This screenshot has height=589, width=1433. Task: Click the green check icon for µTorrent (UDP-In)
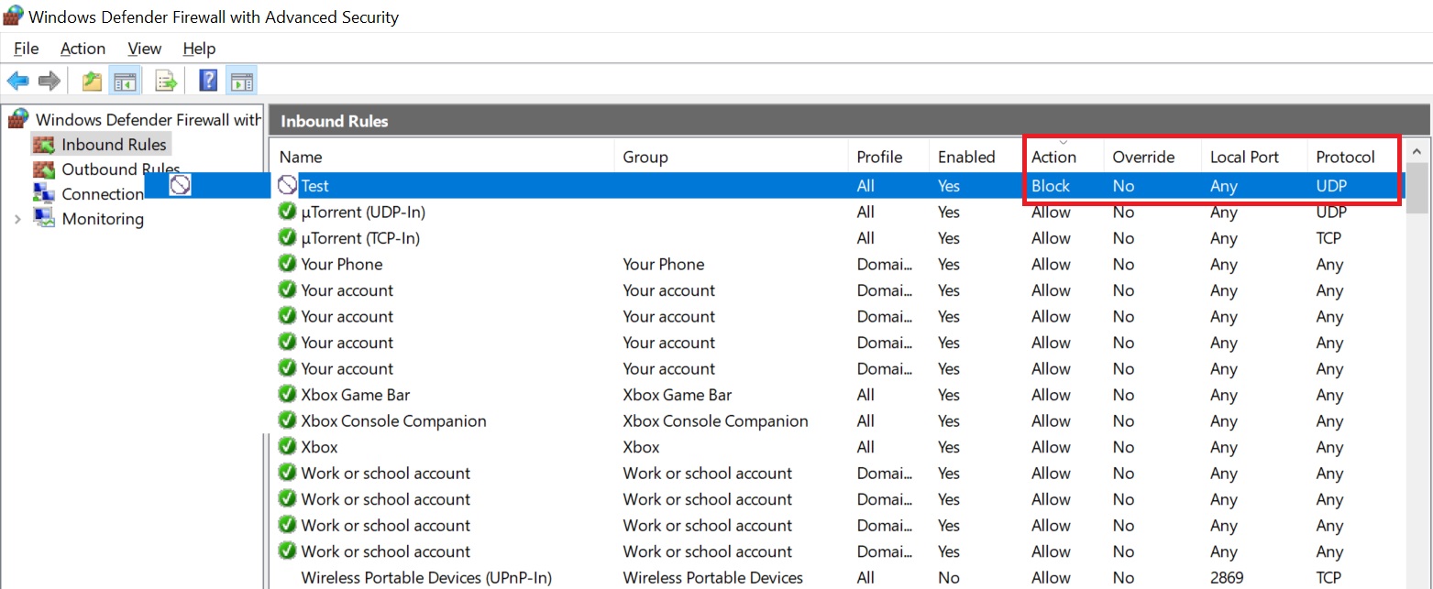click(288, 212)
